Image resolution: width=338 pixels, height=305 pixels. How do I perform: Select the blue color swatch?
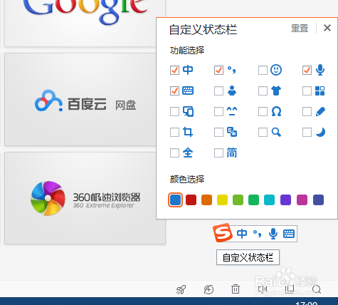pos(175,200)
